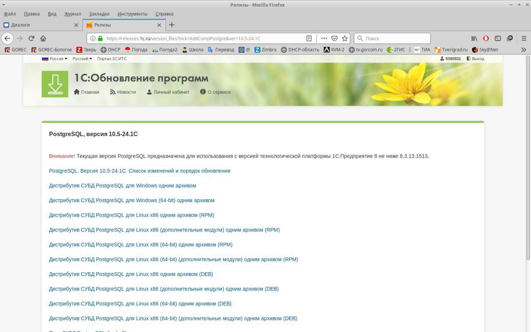531x332 pixels.
Task: Open GOREC bookmark
Action: tap(15, 49)
